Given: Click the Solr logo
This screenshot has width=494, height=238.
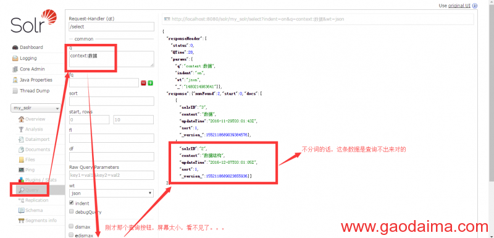Looking at the screenshot, I should pos(33,22).
